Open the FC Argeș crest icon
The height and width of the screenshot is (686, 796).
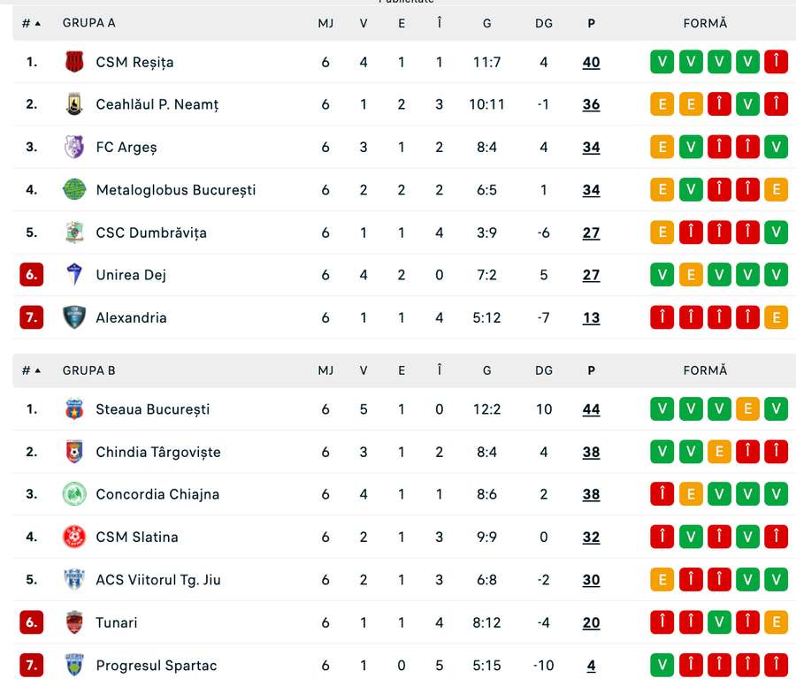[x=74, y=147]
